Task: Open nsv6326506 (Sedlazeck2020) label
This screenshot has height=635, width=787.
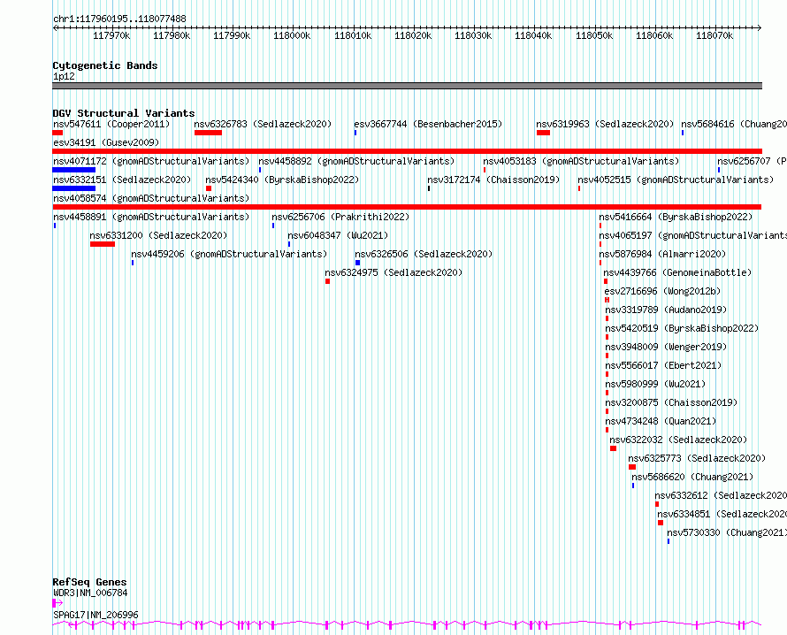Action: coord(424,254)
